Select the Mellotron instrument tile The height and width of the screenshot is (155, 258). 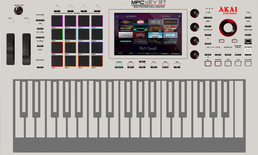[x=155, y=35]
